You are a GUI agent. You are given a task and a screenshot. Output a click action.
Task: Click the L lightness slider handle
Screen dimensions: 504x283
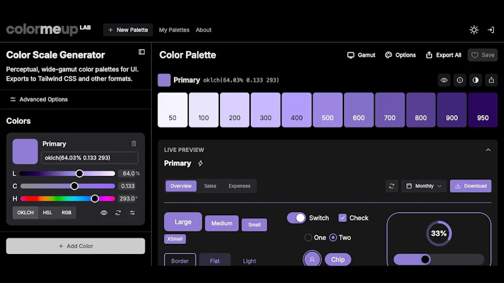[79, 174]
